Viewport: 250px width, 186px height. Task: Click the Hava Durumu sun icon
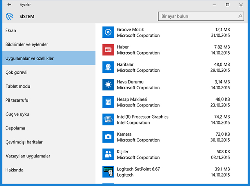tap(108, 85)
